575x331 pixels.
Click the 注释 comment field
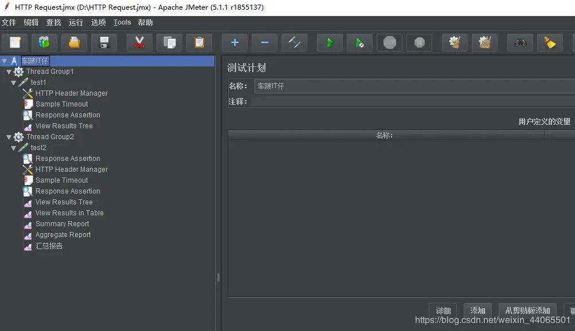tap(413, 101)
